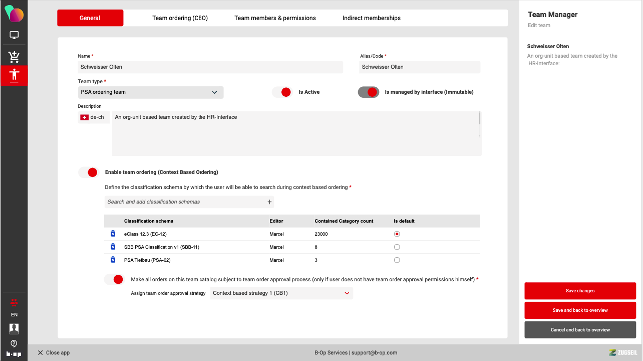The image size is (643, 361).
Task: Open the monitor icon in the sidebar
Action: coord(14,35)
